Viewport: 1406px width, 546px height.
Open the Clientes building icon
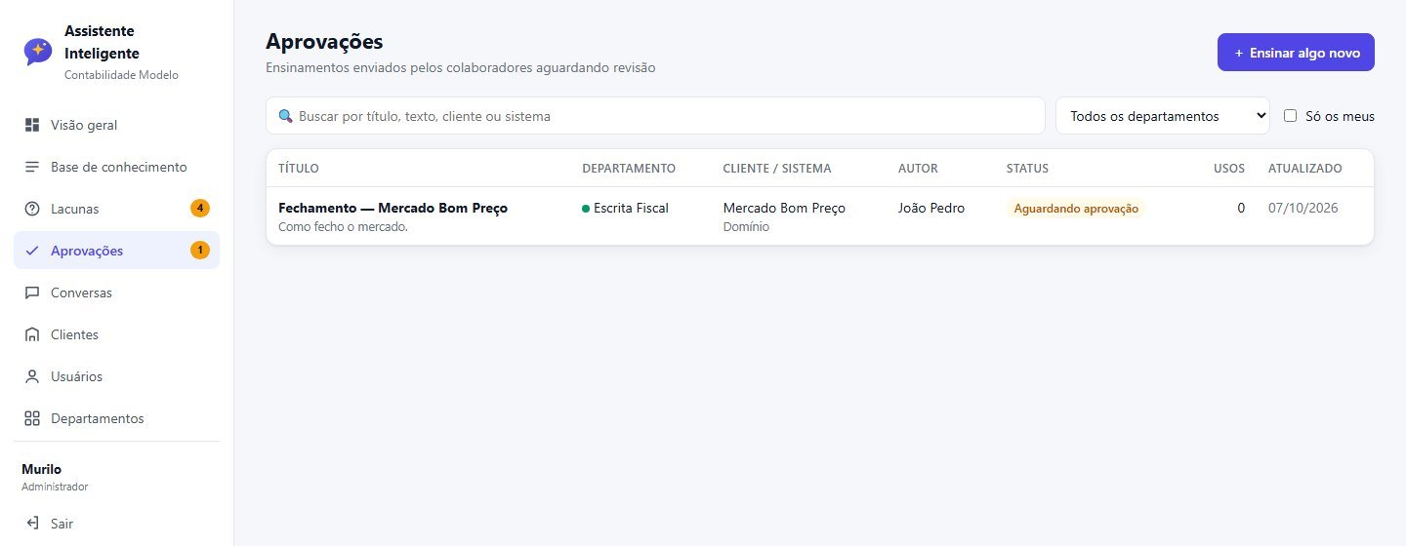coord(32,334)
